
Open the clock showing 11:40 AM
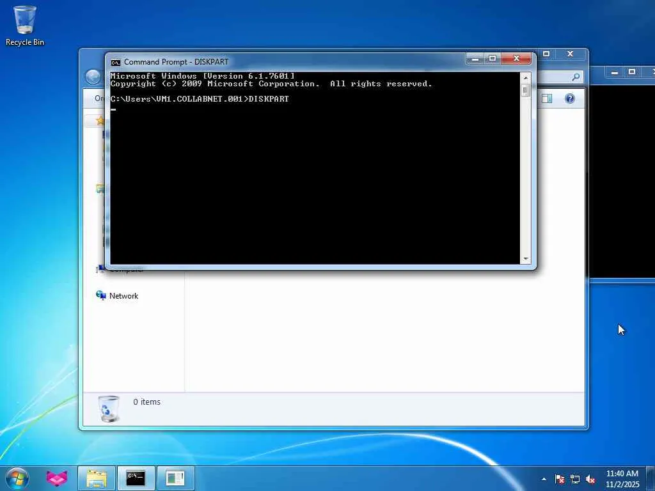click(622, 478)
